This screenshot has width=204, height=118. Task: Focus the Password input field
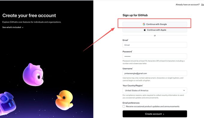click(155, 56)
